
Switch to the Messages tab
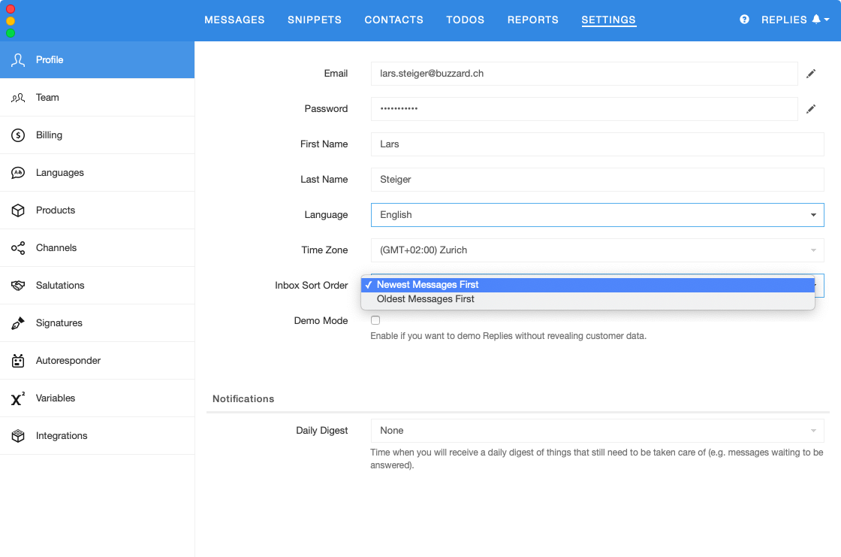[x=234, y=20]
